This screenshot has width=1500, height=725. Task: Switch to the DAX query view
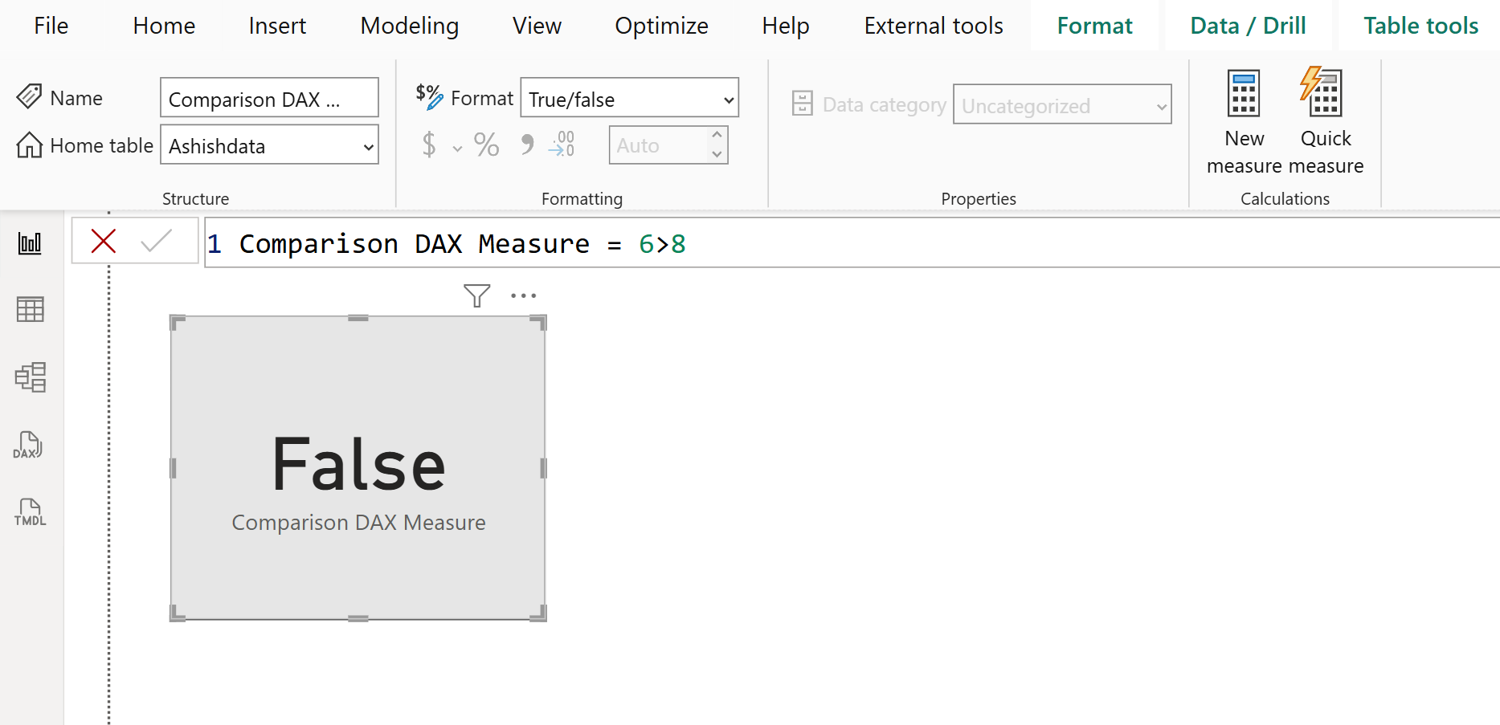click(30, 445)
